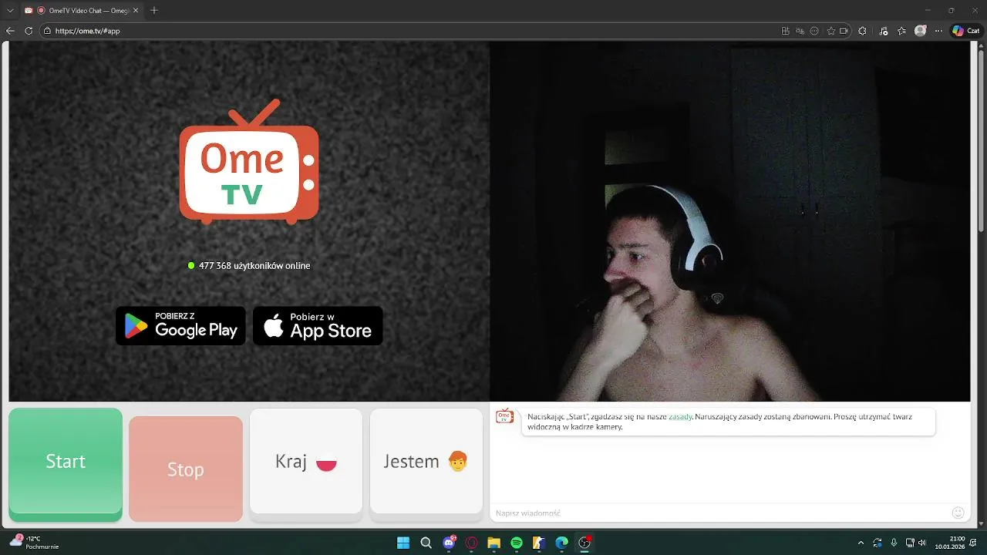
Task: Open Opera browser from the taskbar
Action: (471, 543)
